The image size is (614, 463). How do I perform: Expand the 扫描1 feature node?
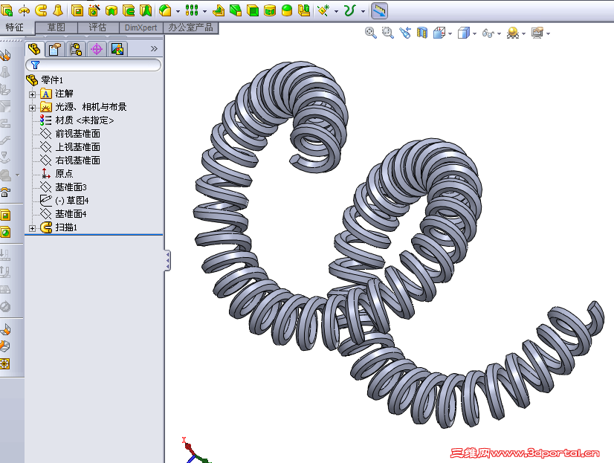(x=33, y=228)
